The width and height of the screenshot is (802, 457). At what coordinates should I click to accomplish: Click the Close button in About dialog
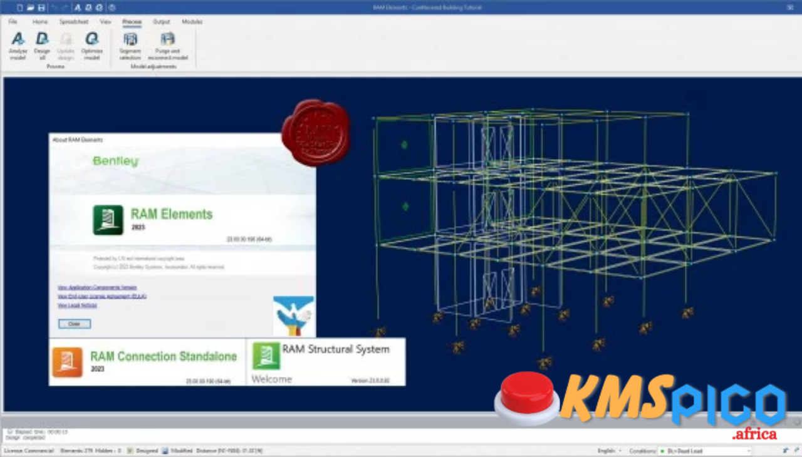(75, 324)
